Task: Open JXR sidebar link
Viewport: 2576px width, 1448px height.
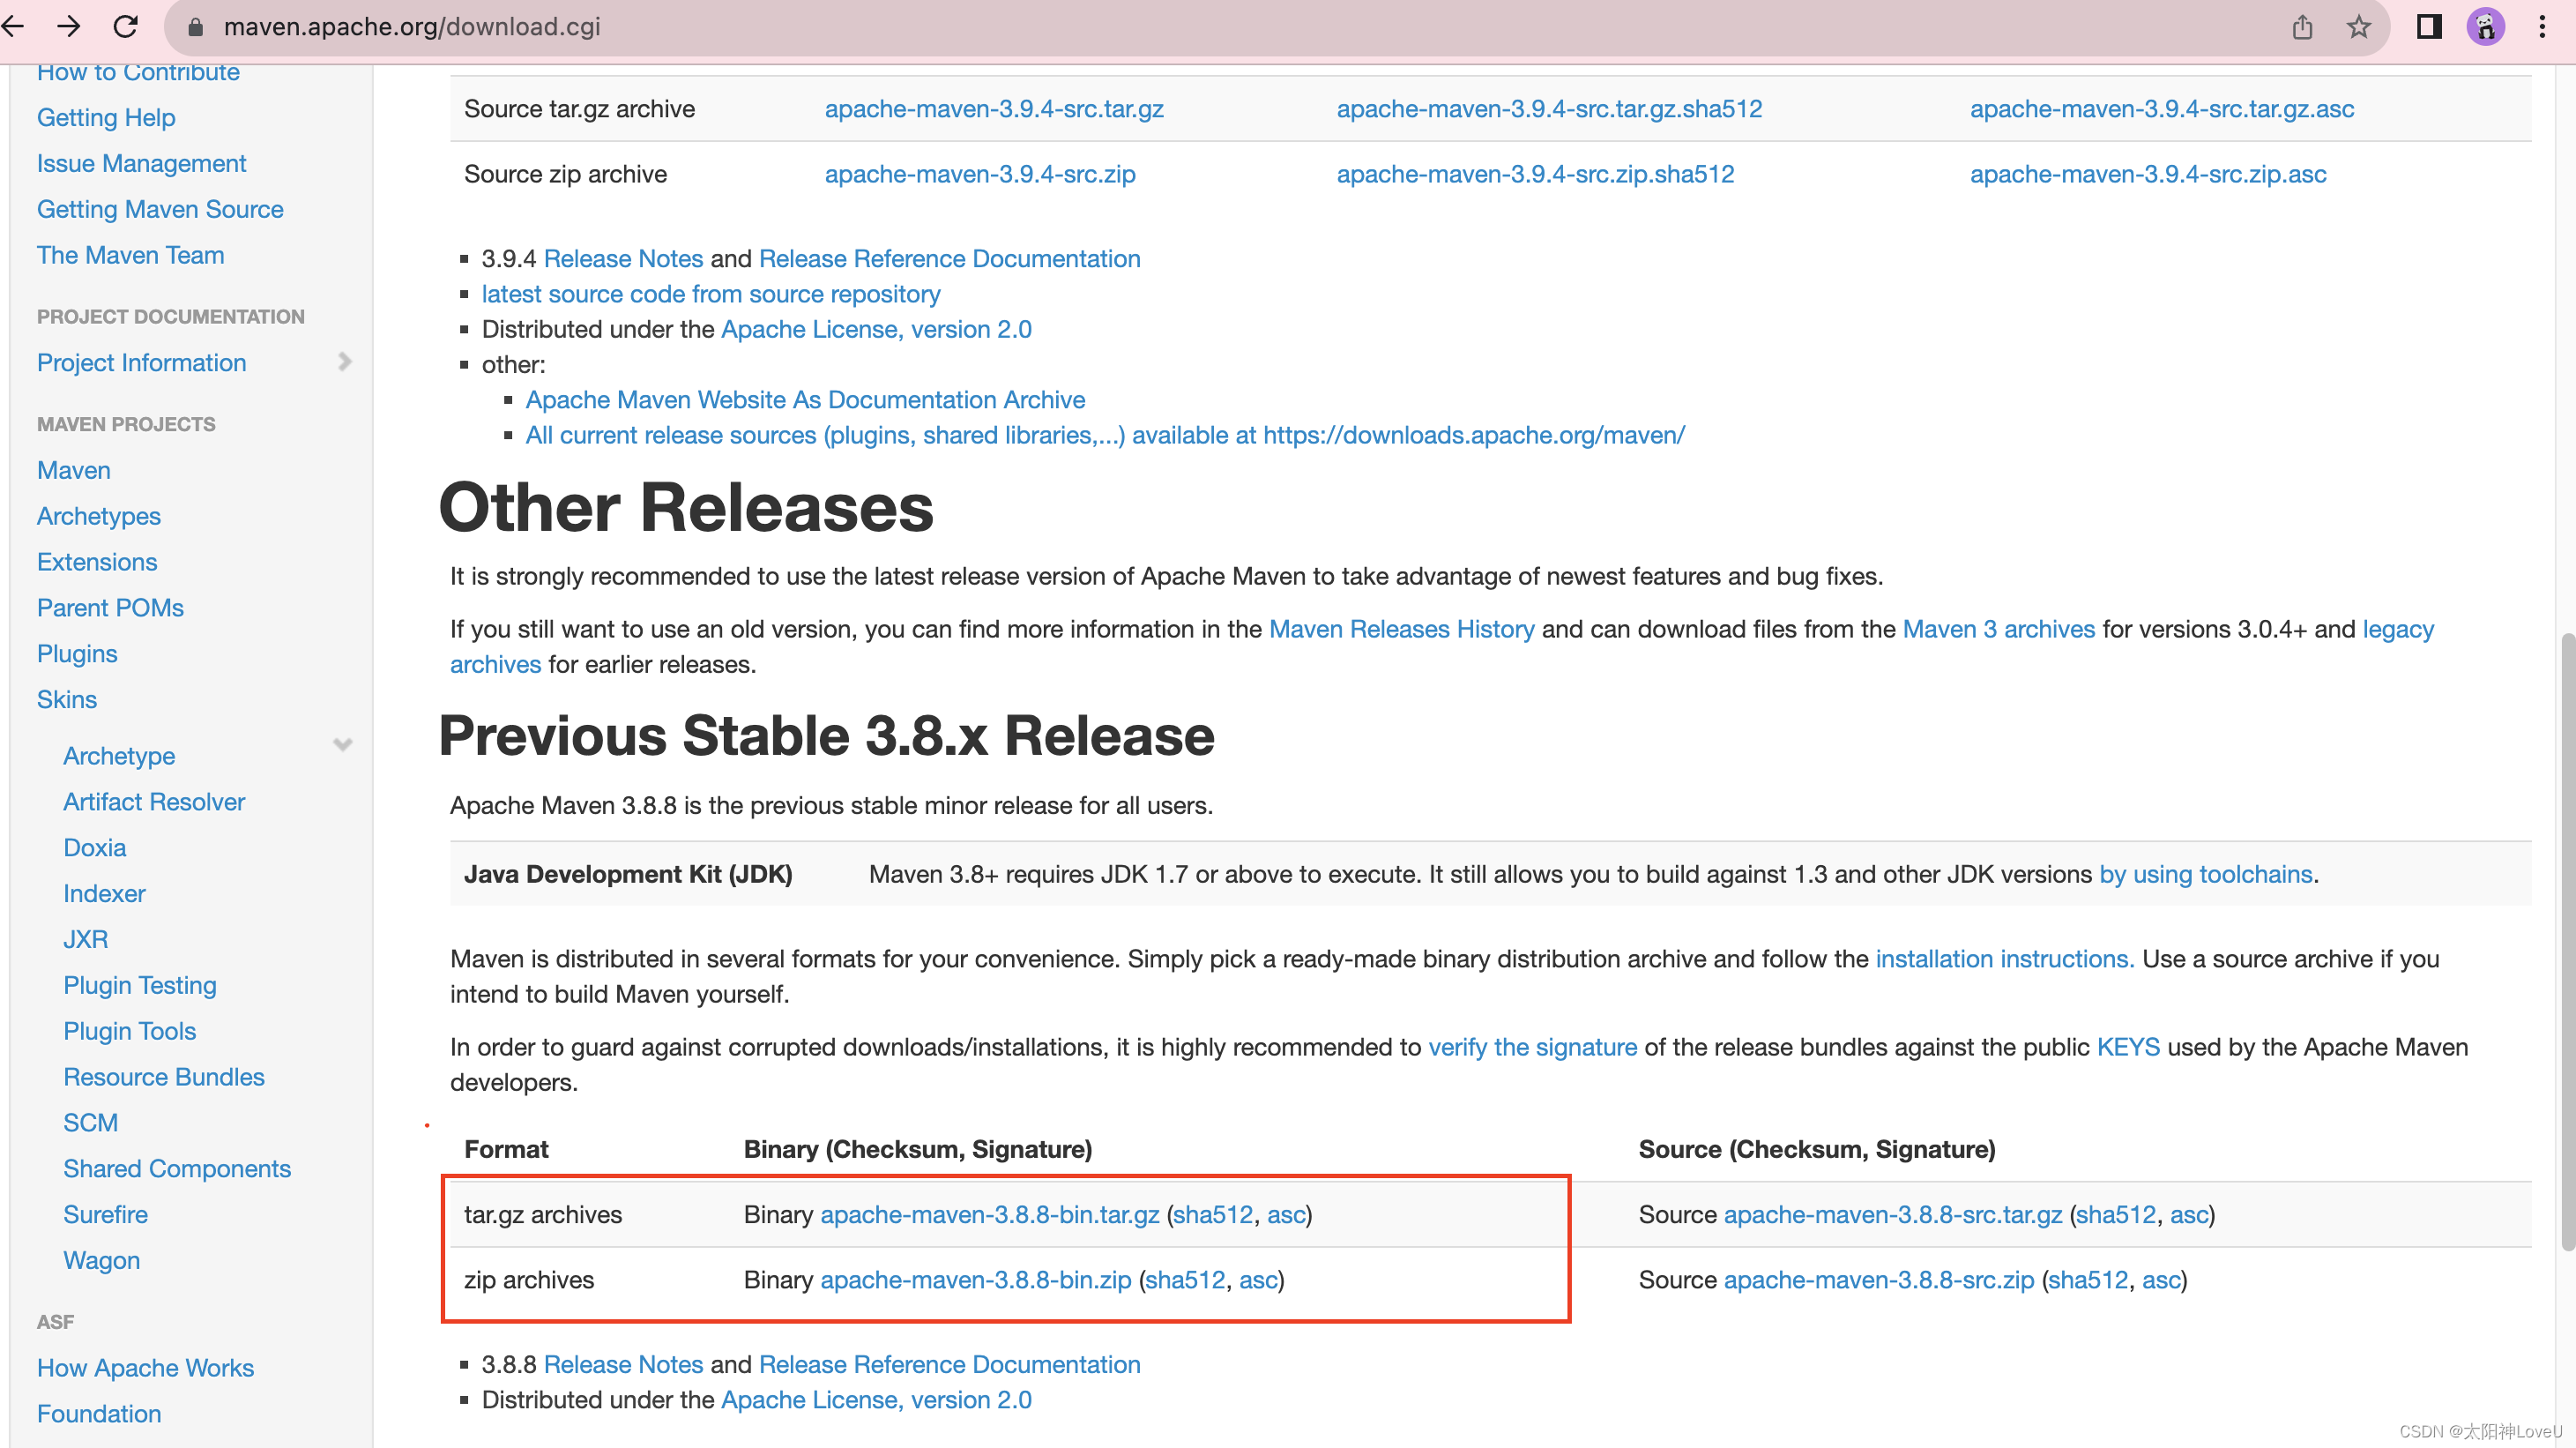Action: coord(85,940)
